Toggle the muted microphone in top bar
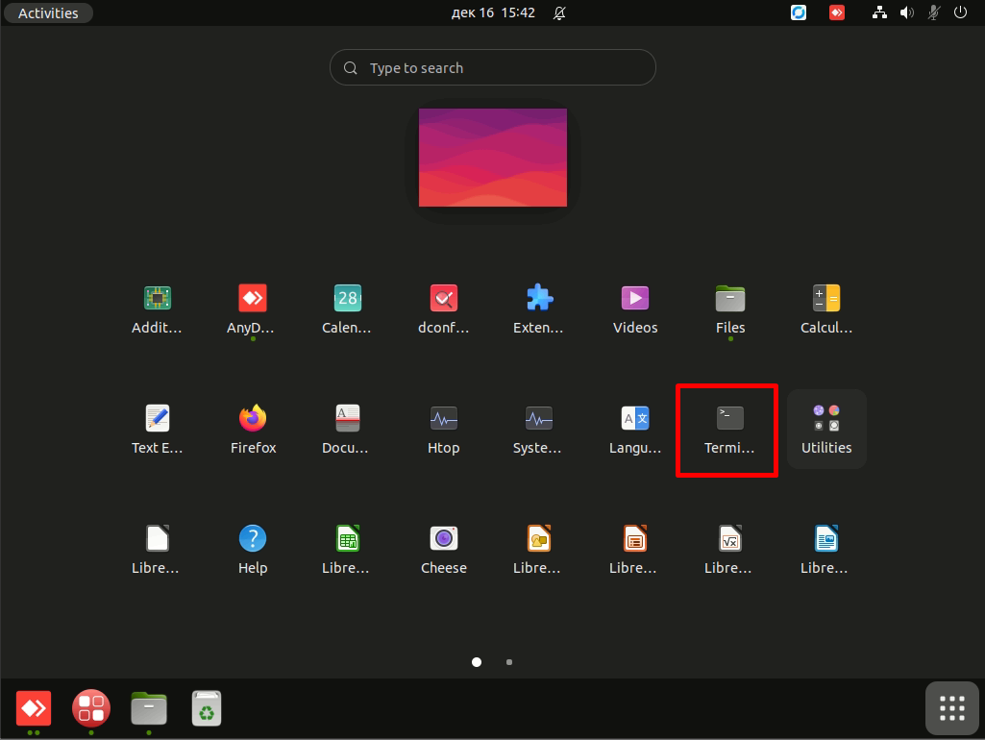 pos(933,13)
